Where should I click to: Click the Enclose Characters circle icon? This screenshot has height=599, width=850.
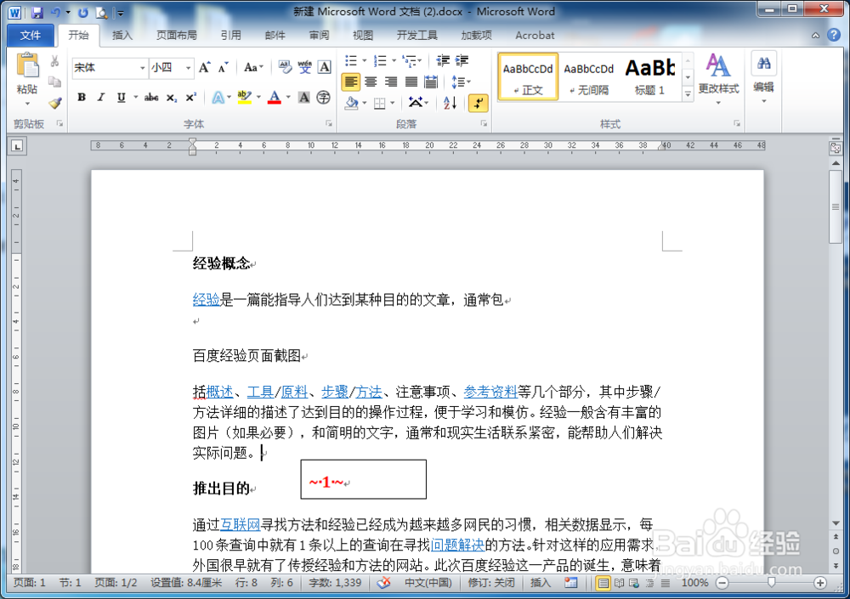324,98
